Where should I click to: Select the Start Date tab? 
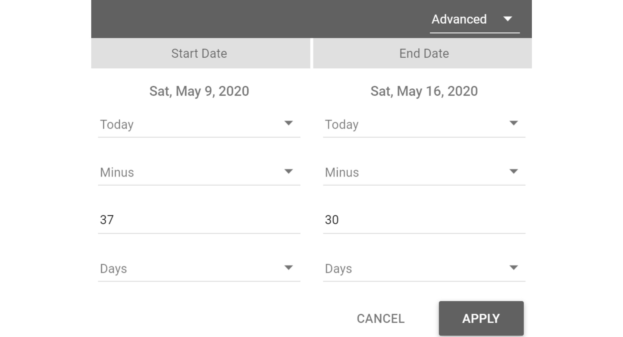pos(200,53)
